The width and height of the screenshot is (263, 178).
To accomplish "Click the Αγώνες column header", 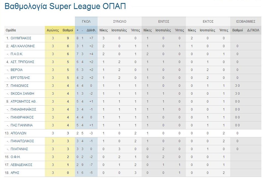I will (53, 30).
